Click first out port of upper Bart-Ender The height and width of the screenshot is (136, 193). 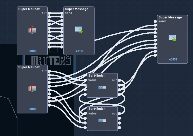pyautogui.click(x=119, y=80)
